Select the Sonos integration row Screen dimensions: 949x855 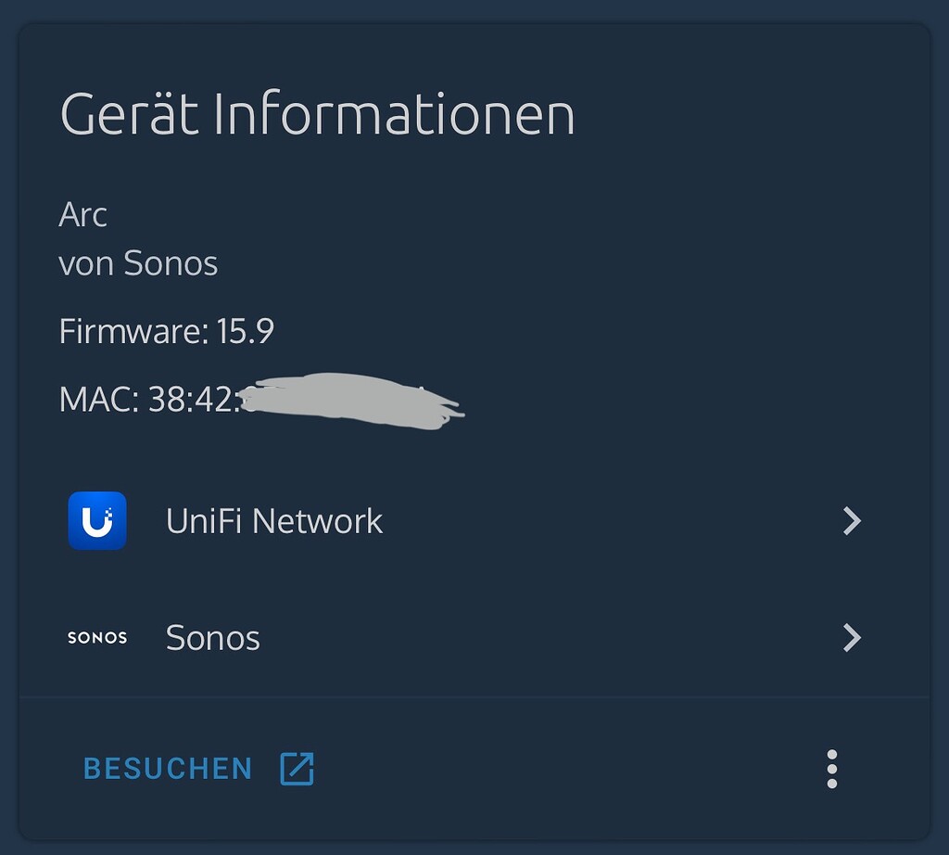pyautogui.click(x=212, y=637)
